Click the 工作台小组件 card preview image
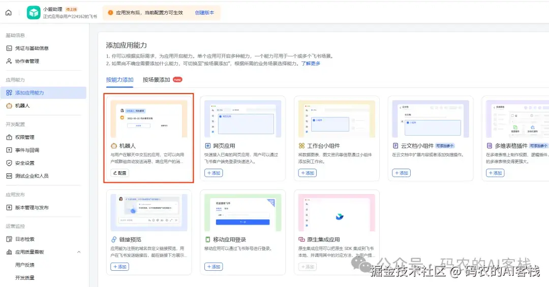This screenshot has width=549, height=287. tap(337, 119)
